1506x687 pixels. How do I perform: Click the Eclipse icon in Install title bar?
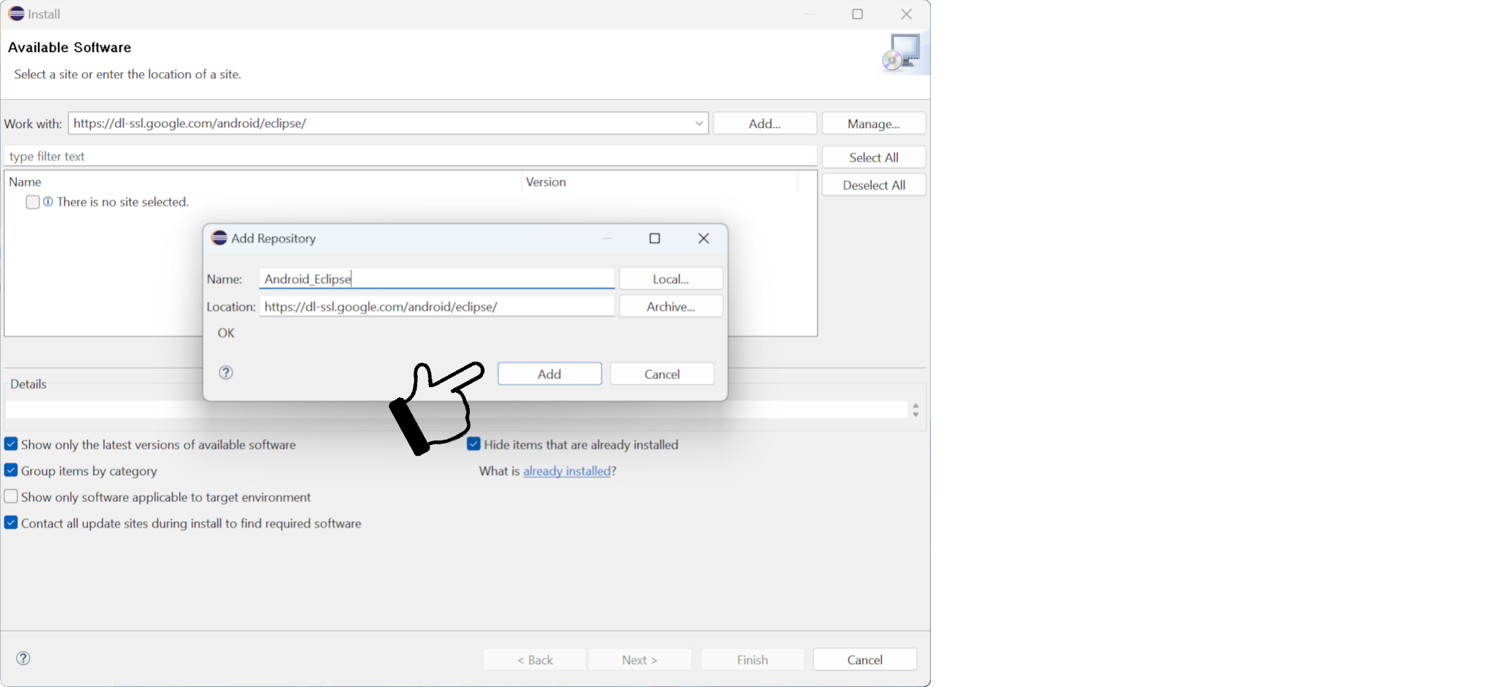tap(16, 13)
